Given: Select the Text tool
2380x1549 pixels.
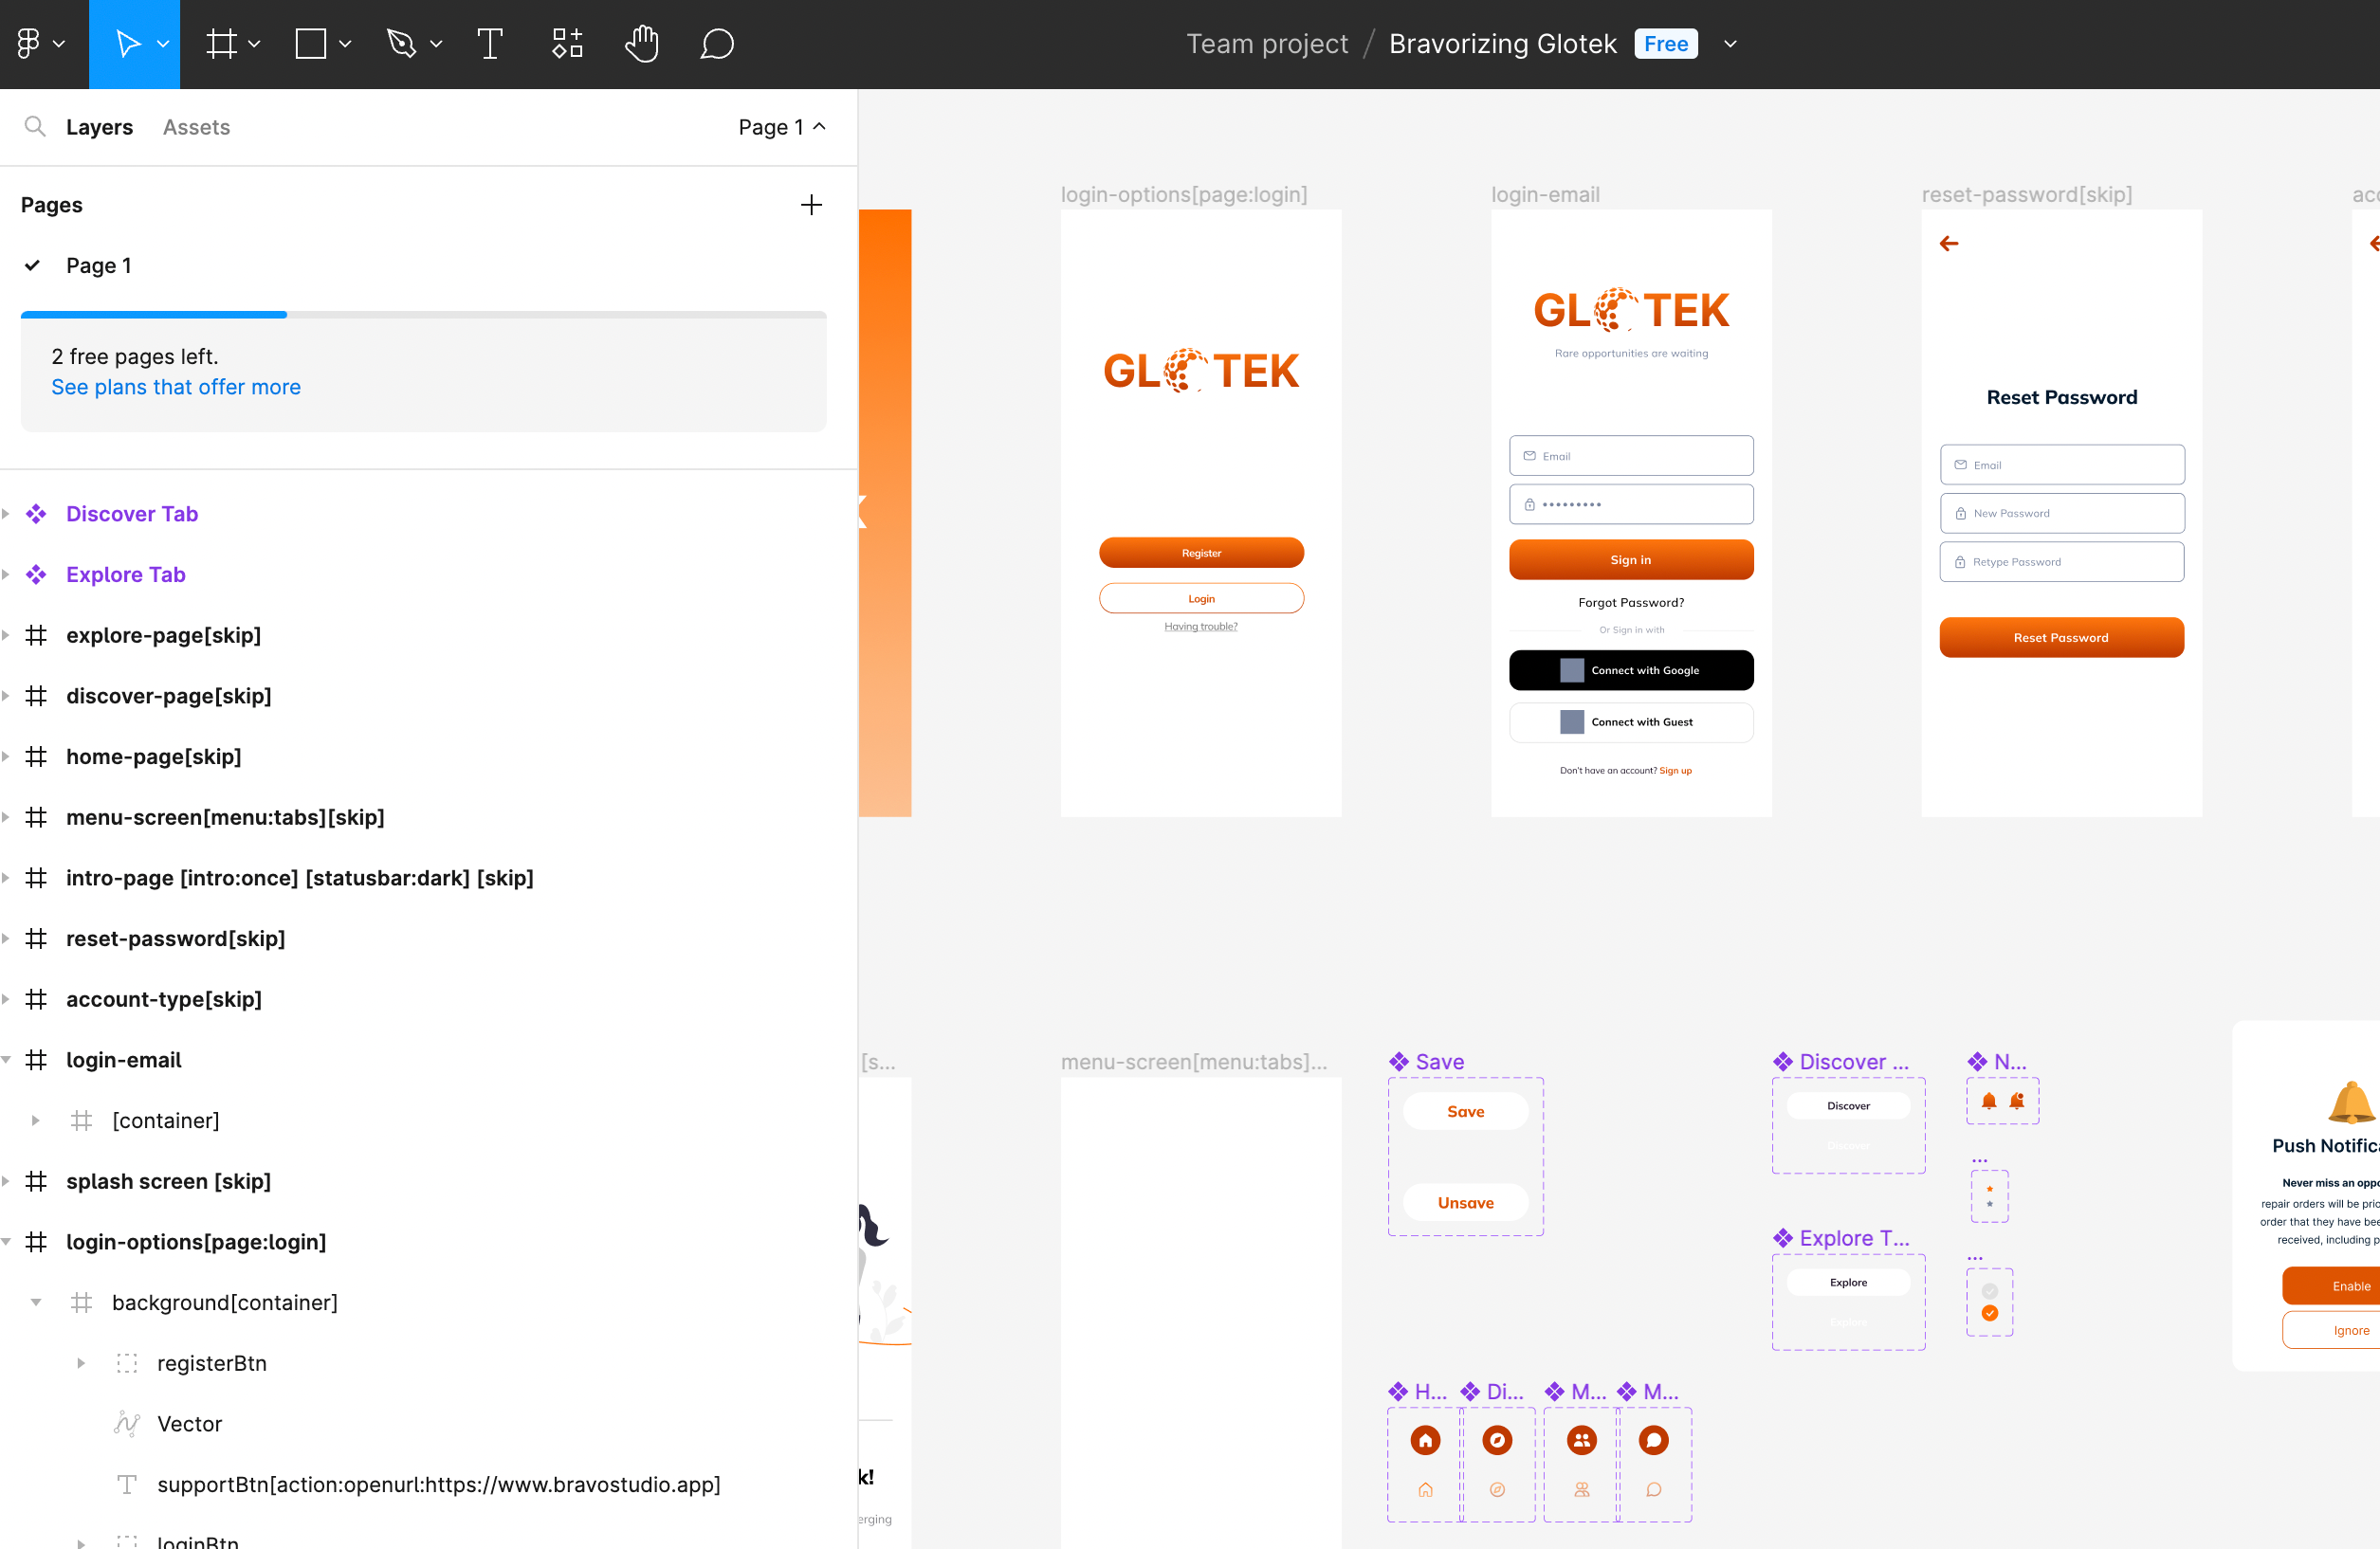Looking at the screenshot, I should tap(490, 44).
